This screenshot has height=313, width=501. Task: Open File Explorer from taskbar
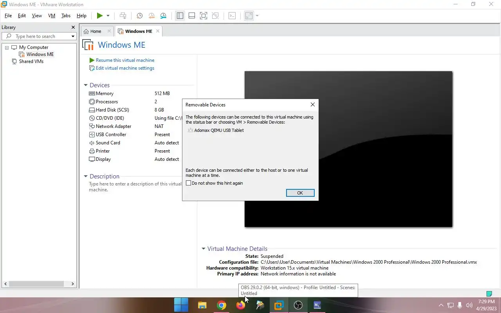(202, 305)
